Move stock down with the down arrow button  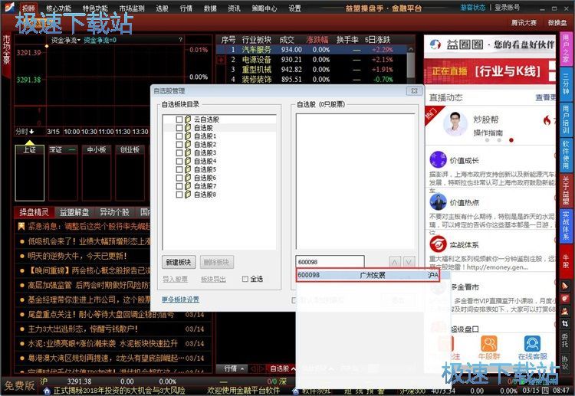[409, 262]
